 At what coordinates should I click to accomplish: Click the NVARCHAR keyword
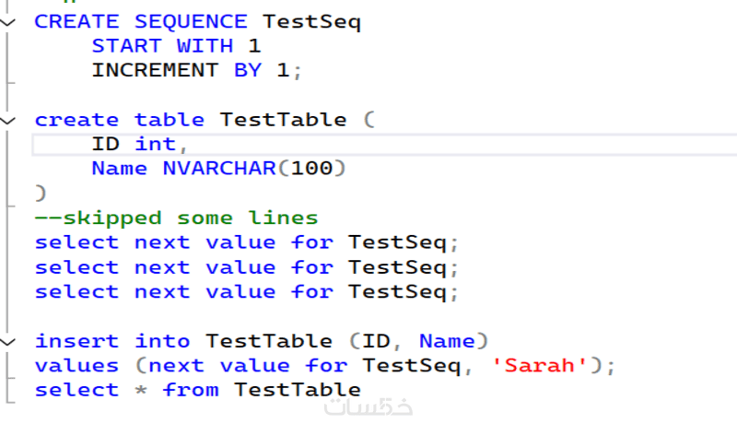(x=219, y=169)
